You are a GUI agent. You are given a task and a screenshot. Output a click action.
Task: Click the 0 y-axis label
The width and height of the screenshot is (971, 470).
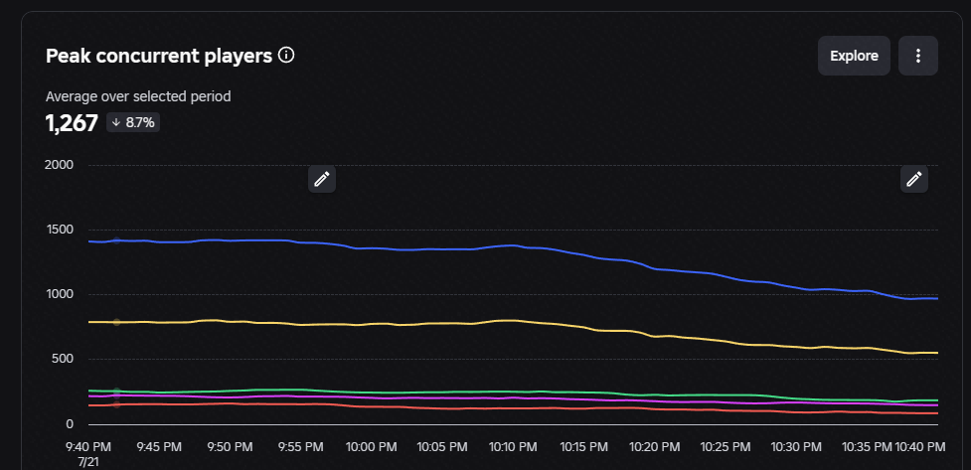click(x=70, y=424)
